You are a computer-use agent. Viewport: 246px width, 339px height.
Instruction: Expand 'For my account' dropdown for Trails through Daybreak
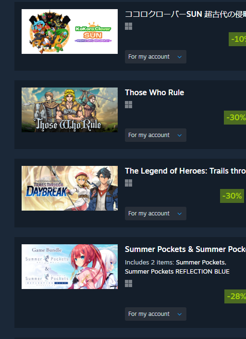pos(156,213)
